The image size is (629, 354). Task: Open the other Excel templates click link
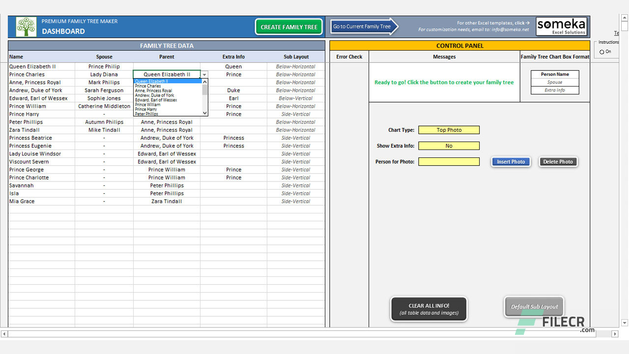(493, 23)
